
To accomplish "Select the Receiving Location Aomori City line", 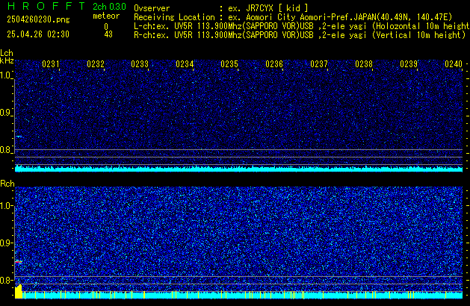I will coord(293,17).
